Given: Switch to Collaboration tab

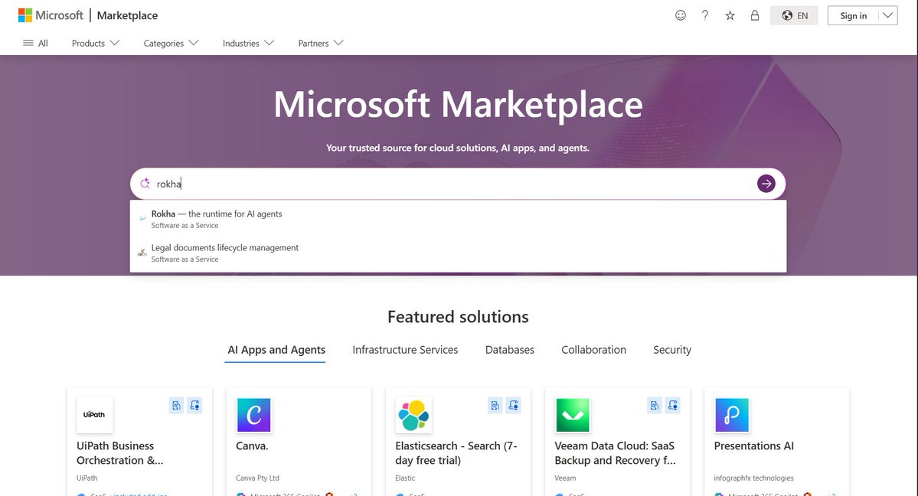Looking at the screenshot, I should coord(593,350).
